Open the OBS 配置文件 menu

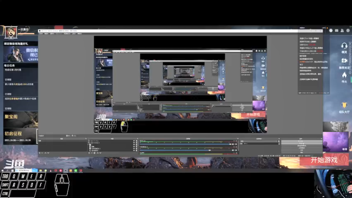point(59,34)
